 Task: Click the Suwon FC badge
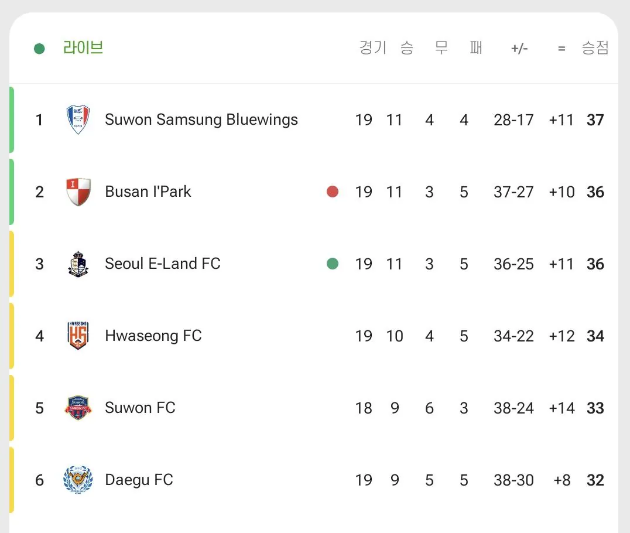pos(78,408)
